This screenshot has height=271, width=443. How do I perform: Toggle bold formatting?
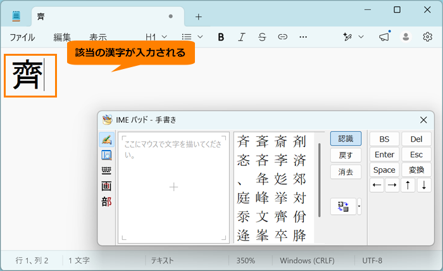(x=221, y=37)
